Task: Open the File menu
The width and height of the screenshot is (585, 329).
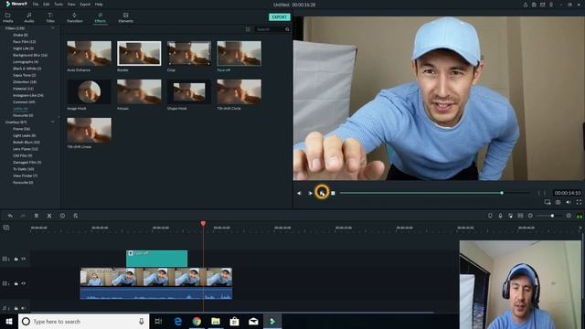Action: pos(36,4)
